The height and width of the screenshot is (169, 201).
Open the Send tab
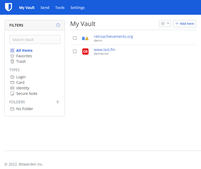coord(45,8)
